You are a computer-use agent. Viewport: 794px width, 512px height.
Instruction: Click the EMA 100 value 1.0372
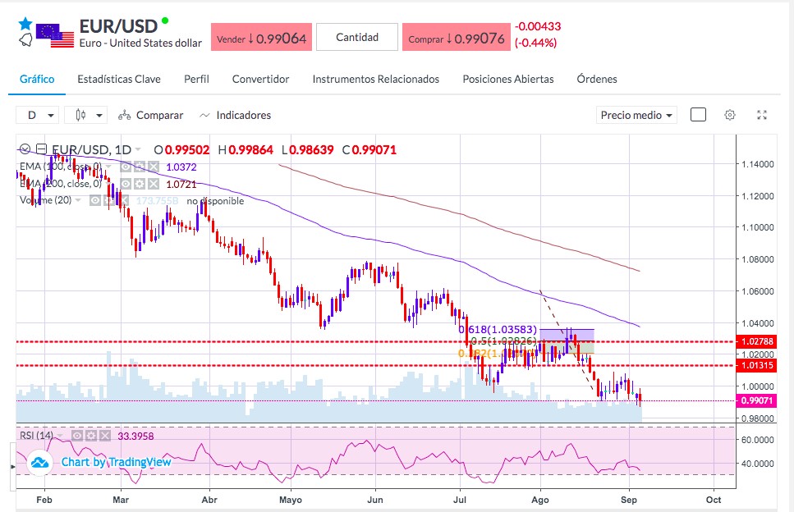click(x=181, y=167)
